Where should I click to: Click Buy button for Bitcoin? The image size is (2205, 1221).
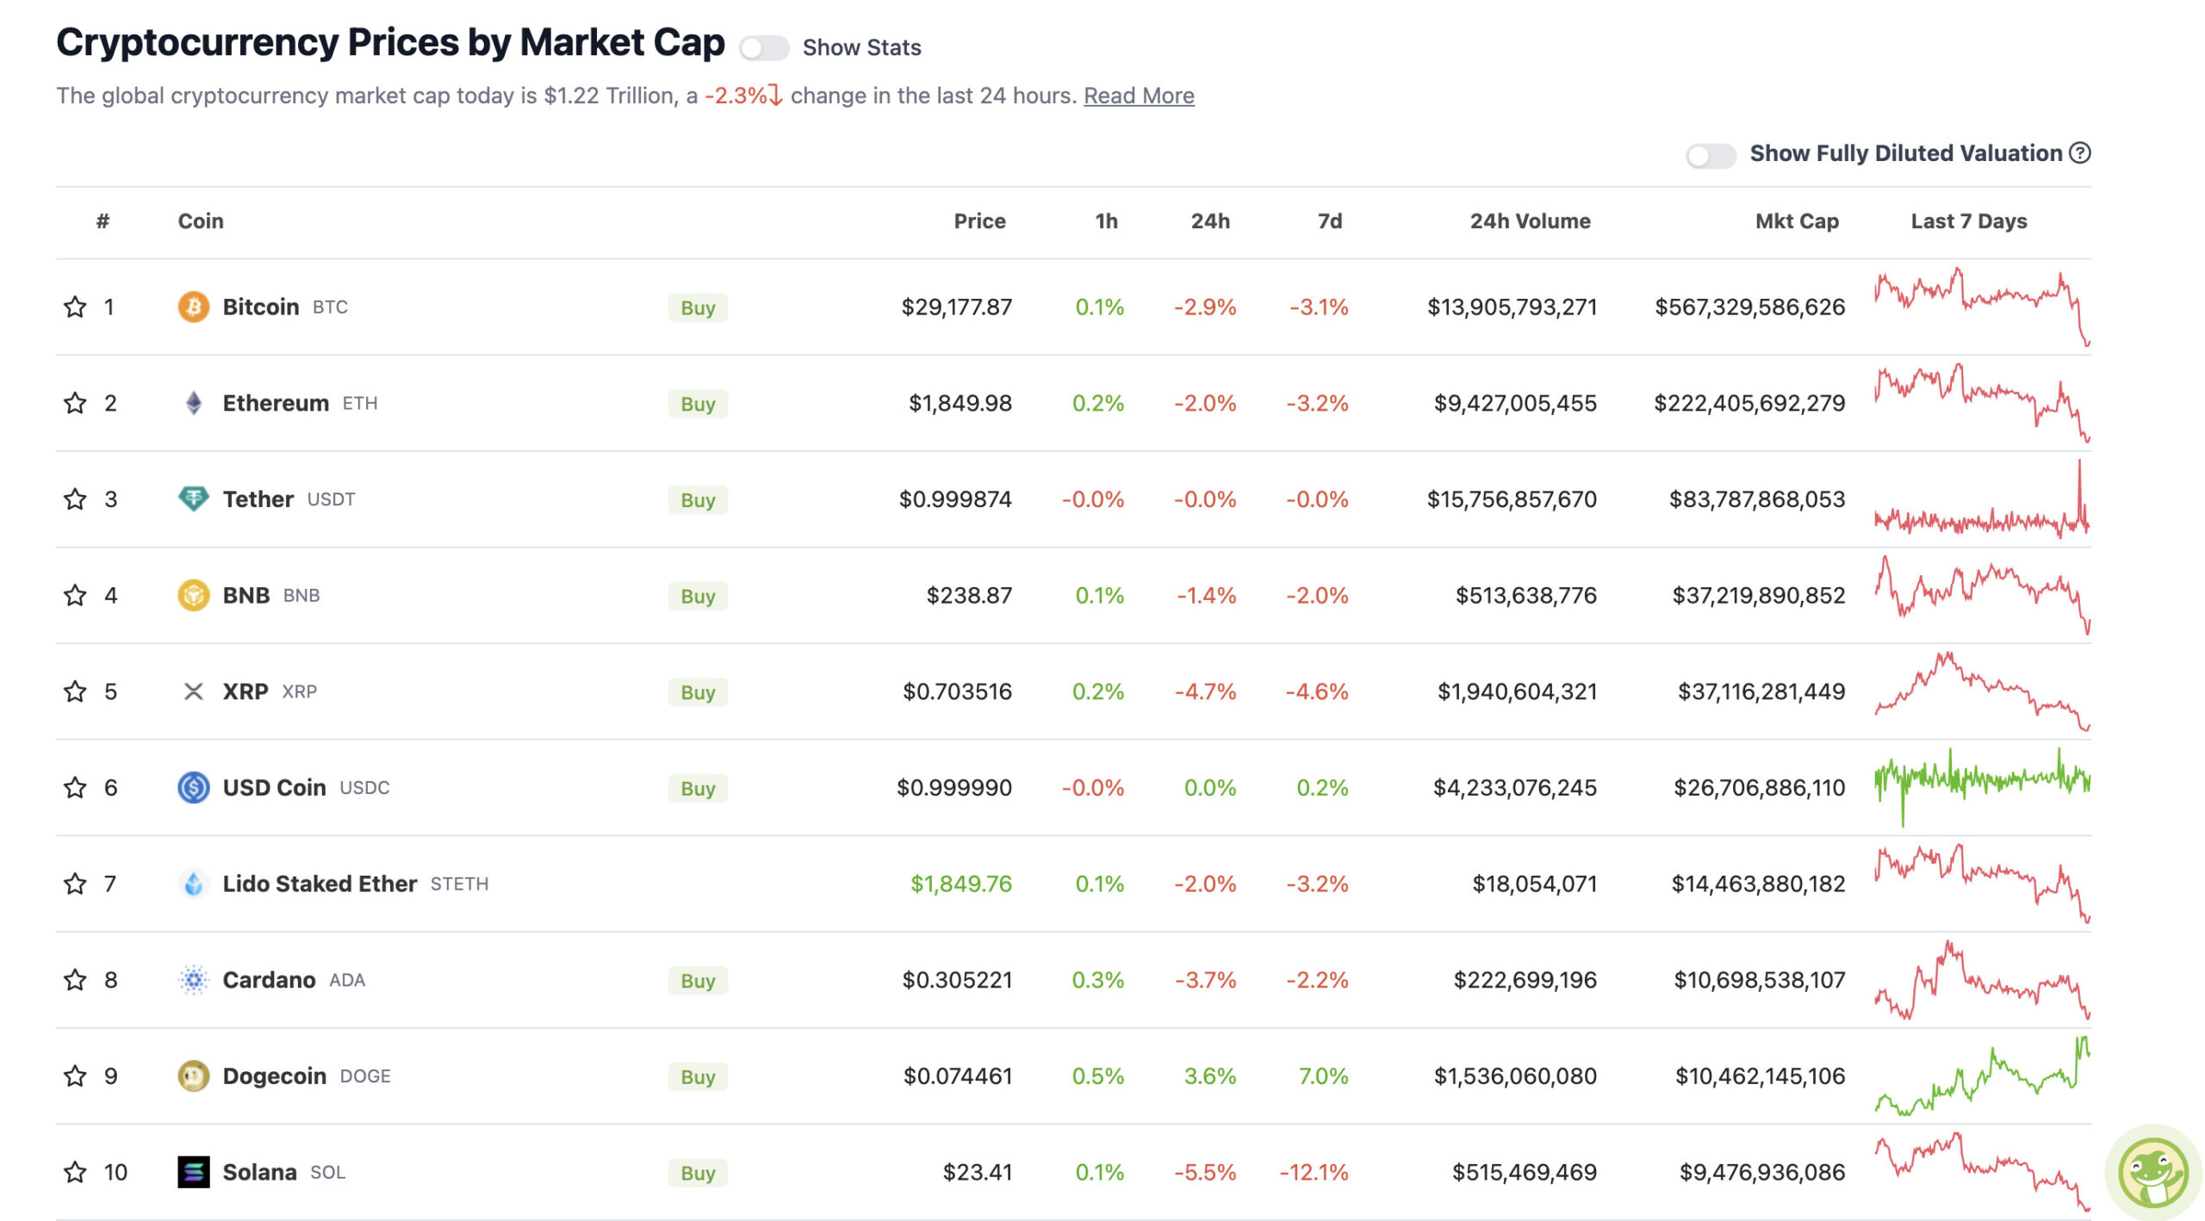[x=698, y=307]
